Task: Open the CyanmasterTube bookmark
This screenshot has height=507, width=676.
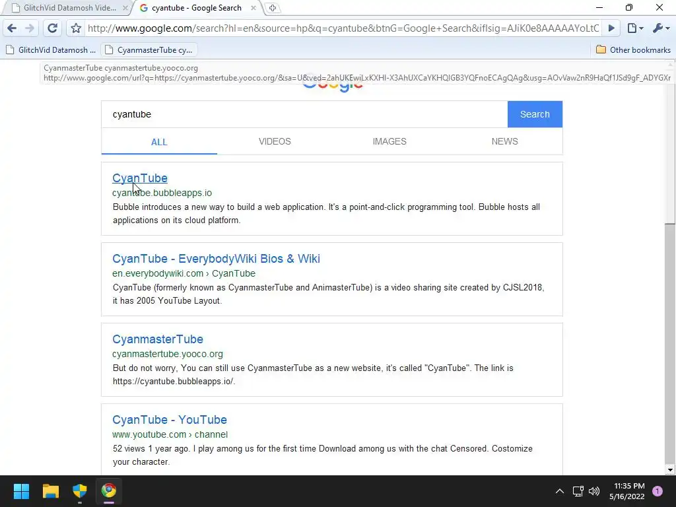Action: 149,50
